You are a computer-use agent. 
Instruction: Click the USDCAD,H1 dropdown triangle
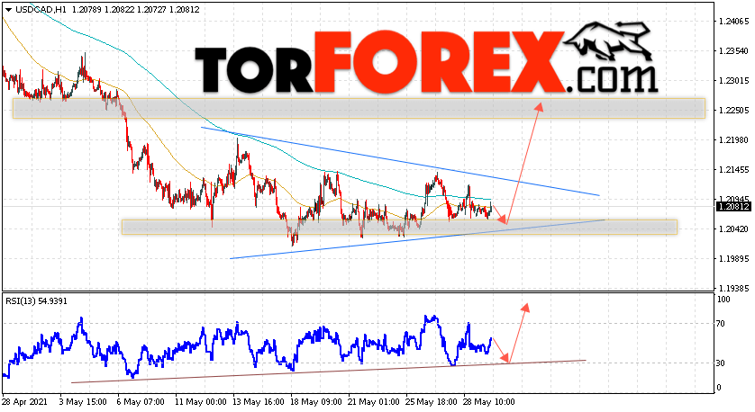[x=8, y=10]
